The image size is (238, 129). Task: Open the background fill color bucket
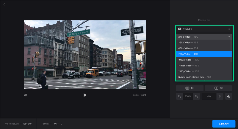(228, 96)
